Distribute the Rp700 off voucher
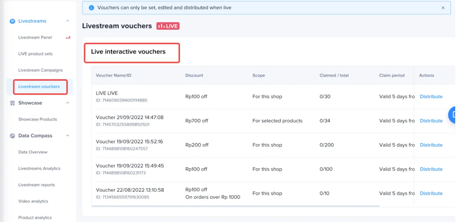 point(431,121)
